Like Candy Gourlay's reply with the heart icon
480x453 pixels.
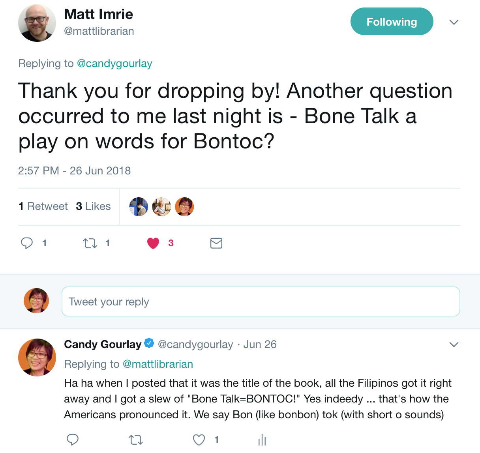click(x=199, y=439)
